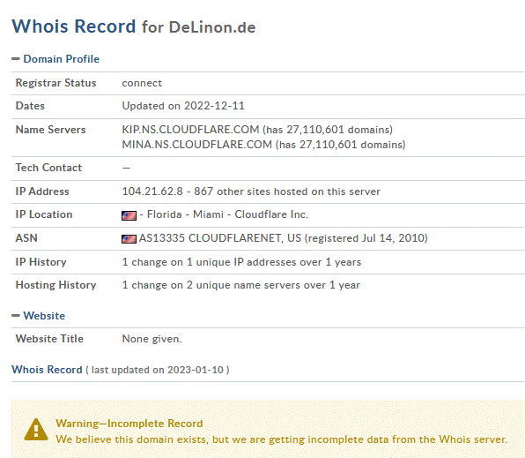Click the Updated on 2022-12-11 date text

183,106
